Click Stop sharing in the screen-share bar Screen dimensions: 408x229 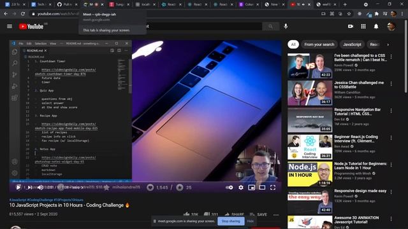point(231,221)
